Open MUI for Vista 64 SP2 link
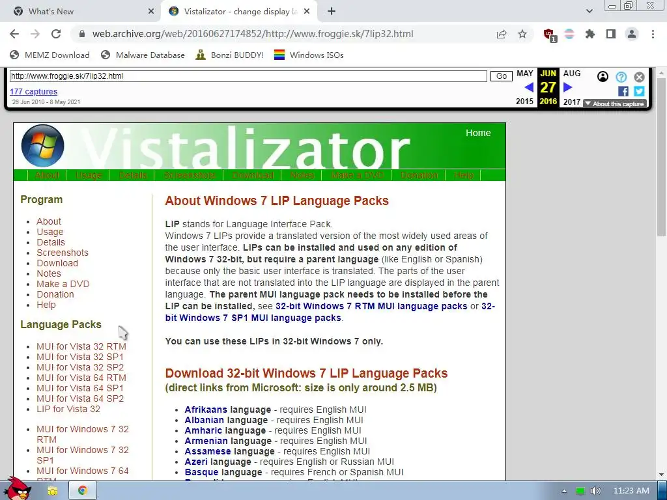 [80, 398]
